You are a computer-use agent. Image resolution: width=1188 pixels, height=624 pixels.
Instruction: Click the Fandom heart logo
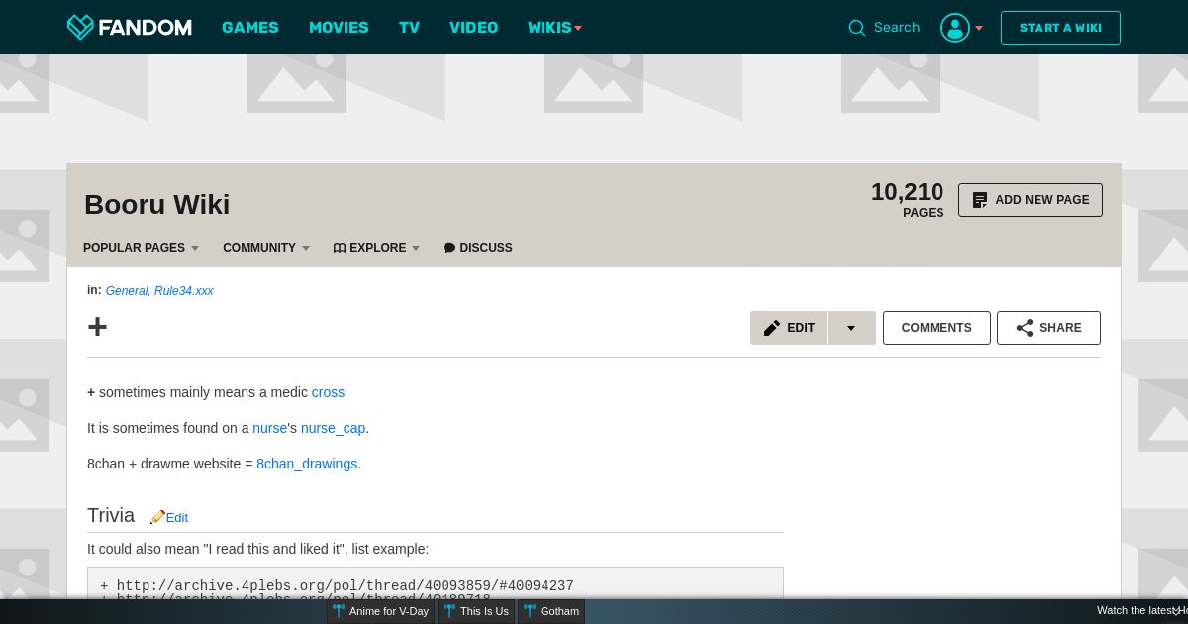pyautogui.click(x=80, y=27)
